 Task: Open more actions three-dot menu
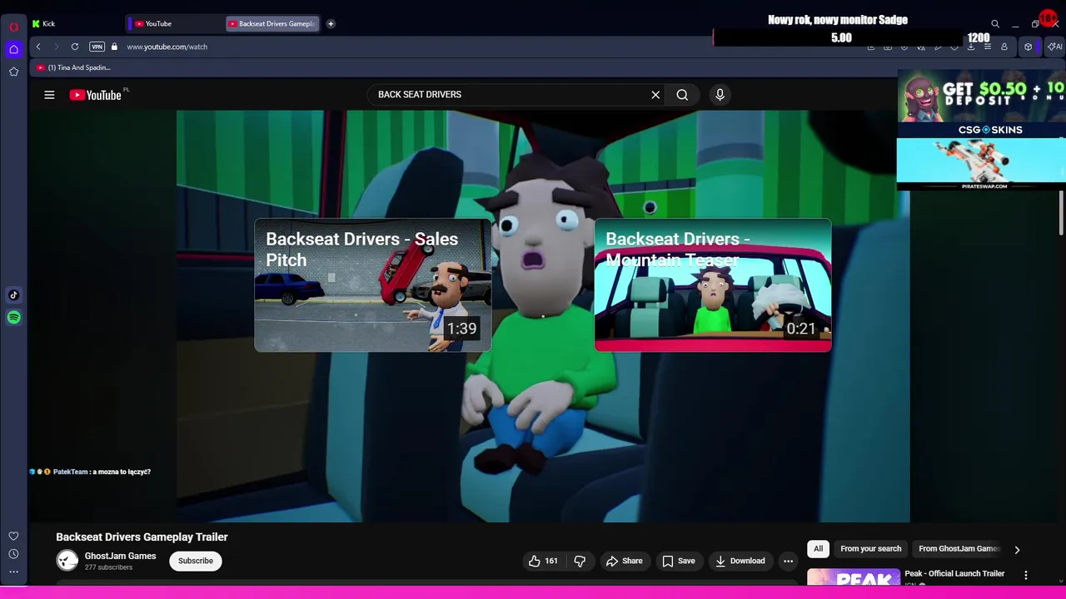coord(788,561)
